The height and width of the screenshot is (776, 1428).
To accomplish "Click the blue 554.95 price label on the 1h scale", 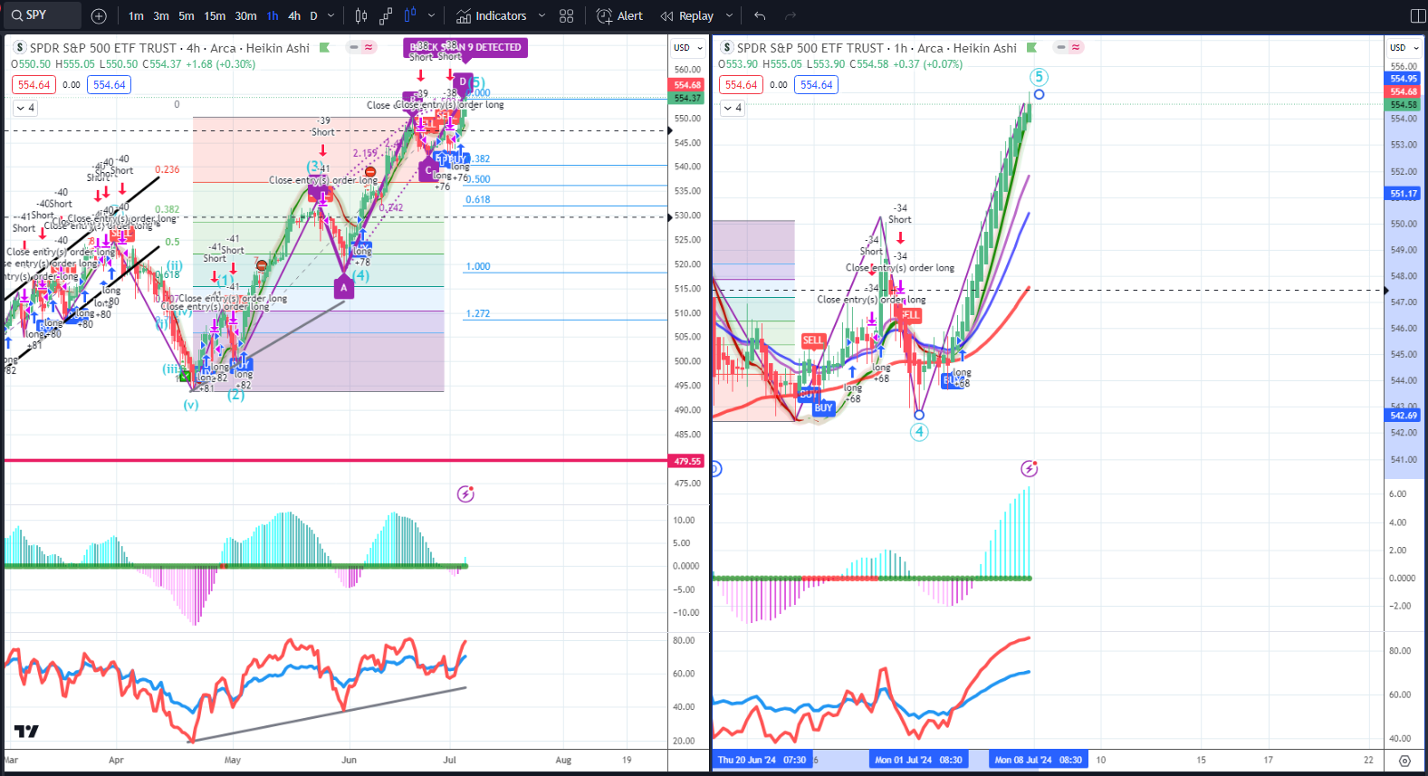I will pos(1404,79).
